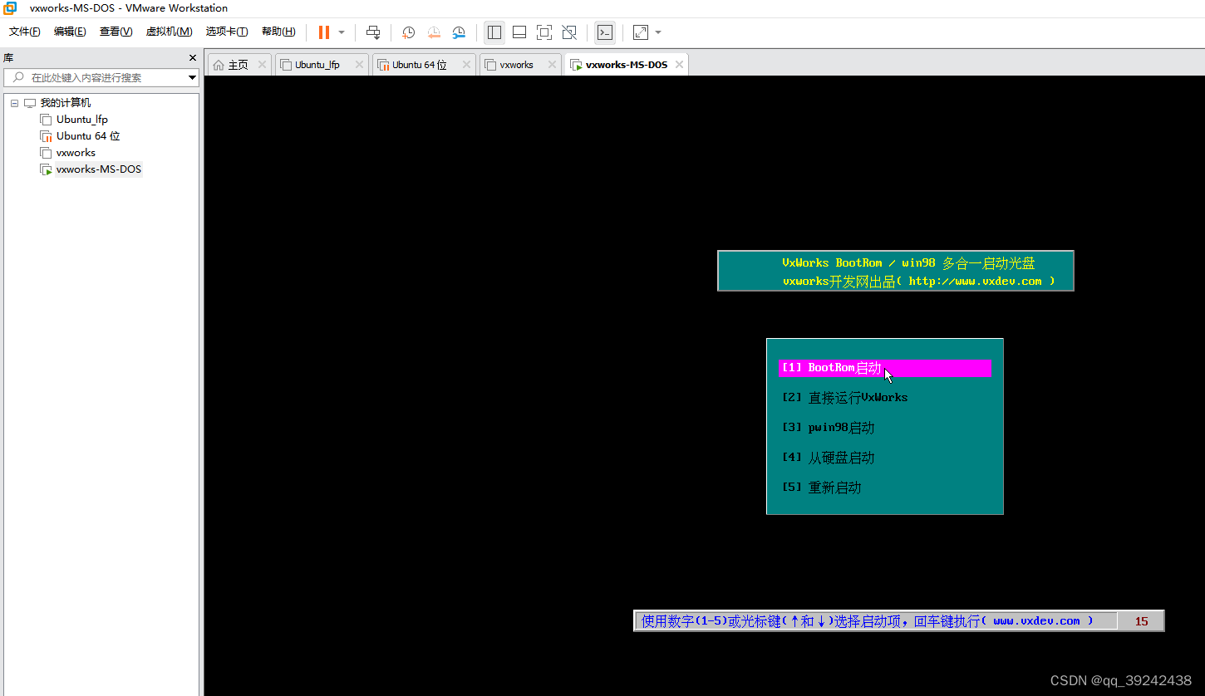Show or hide the library panel

click(x=494, y=32)
